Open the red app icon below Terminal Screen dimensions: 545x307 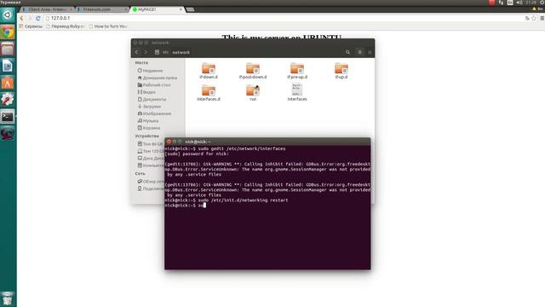tap(8, 133)
